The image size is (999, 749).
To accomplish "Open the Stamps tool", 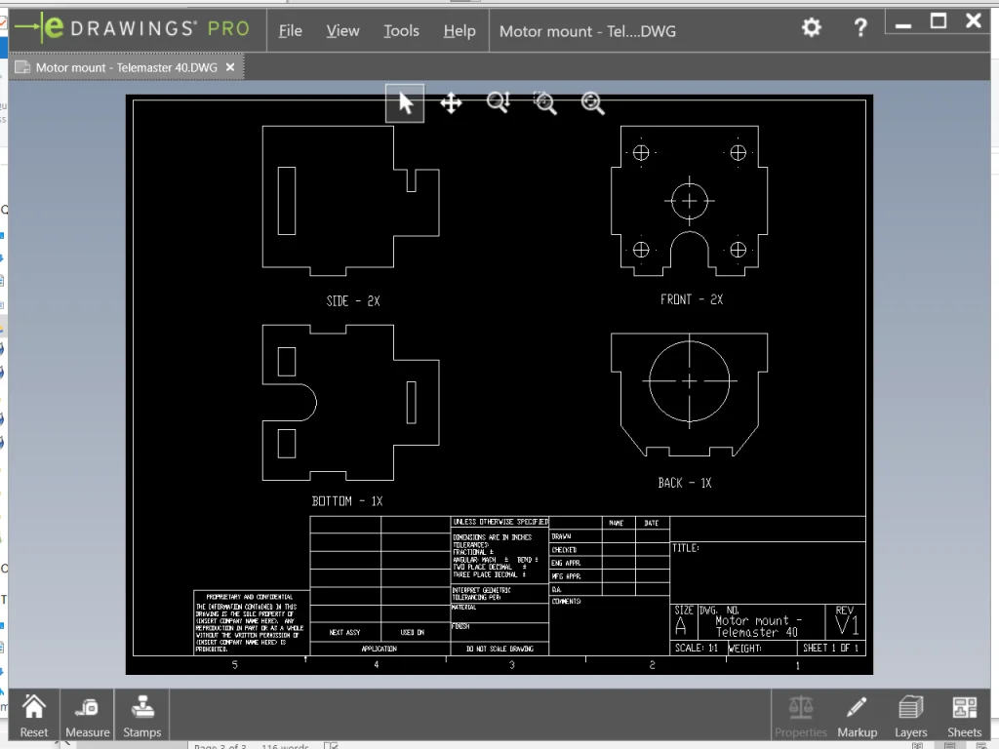I will point(142,715).
